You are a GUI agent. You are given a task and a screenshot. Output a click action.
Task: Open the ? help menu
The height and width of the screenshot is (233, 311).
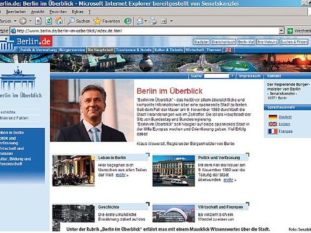(89, 12)
